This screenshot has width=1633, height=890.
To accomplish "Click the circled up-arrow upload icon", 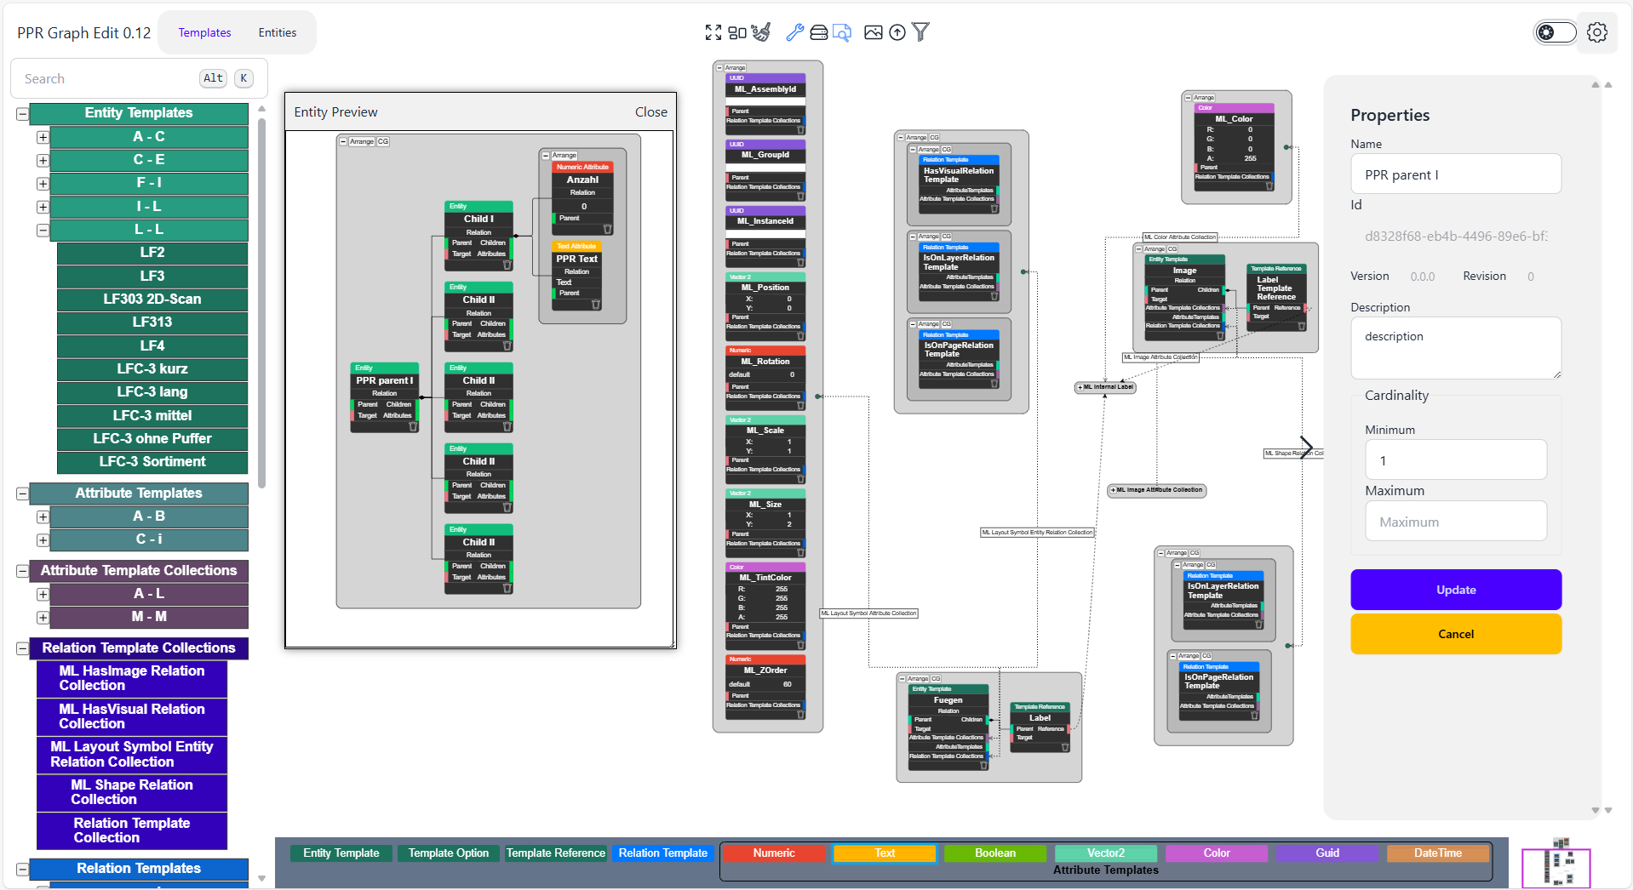I will coord(897,32).
